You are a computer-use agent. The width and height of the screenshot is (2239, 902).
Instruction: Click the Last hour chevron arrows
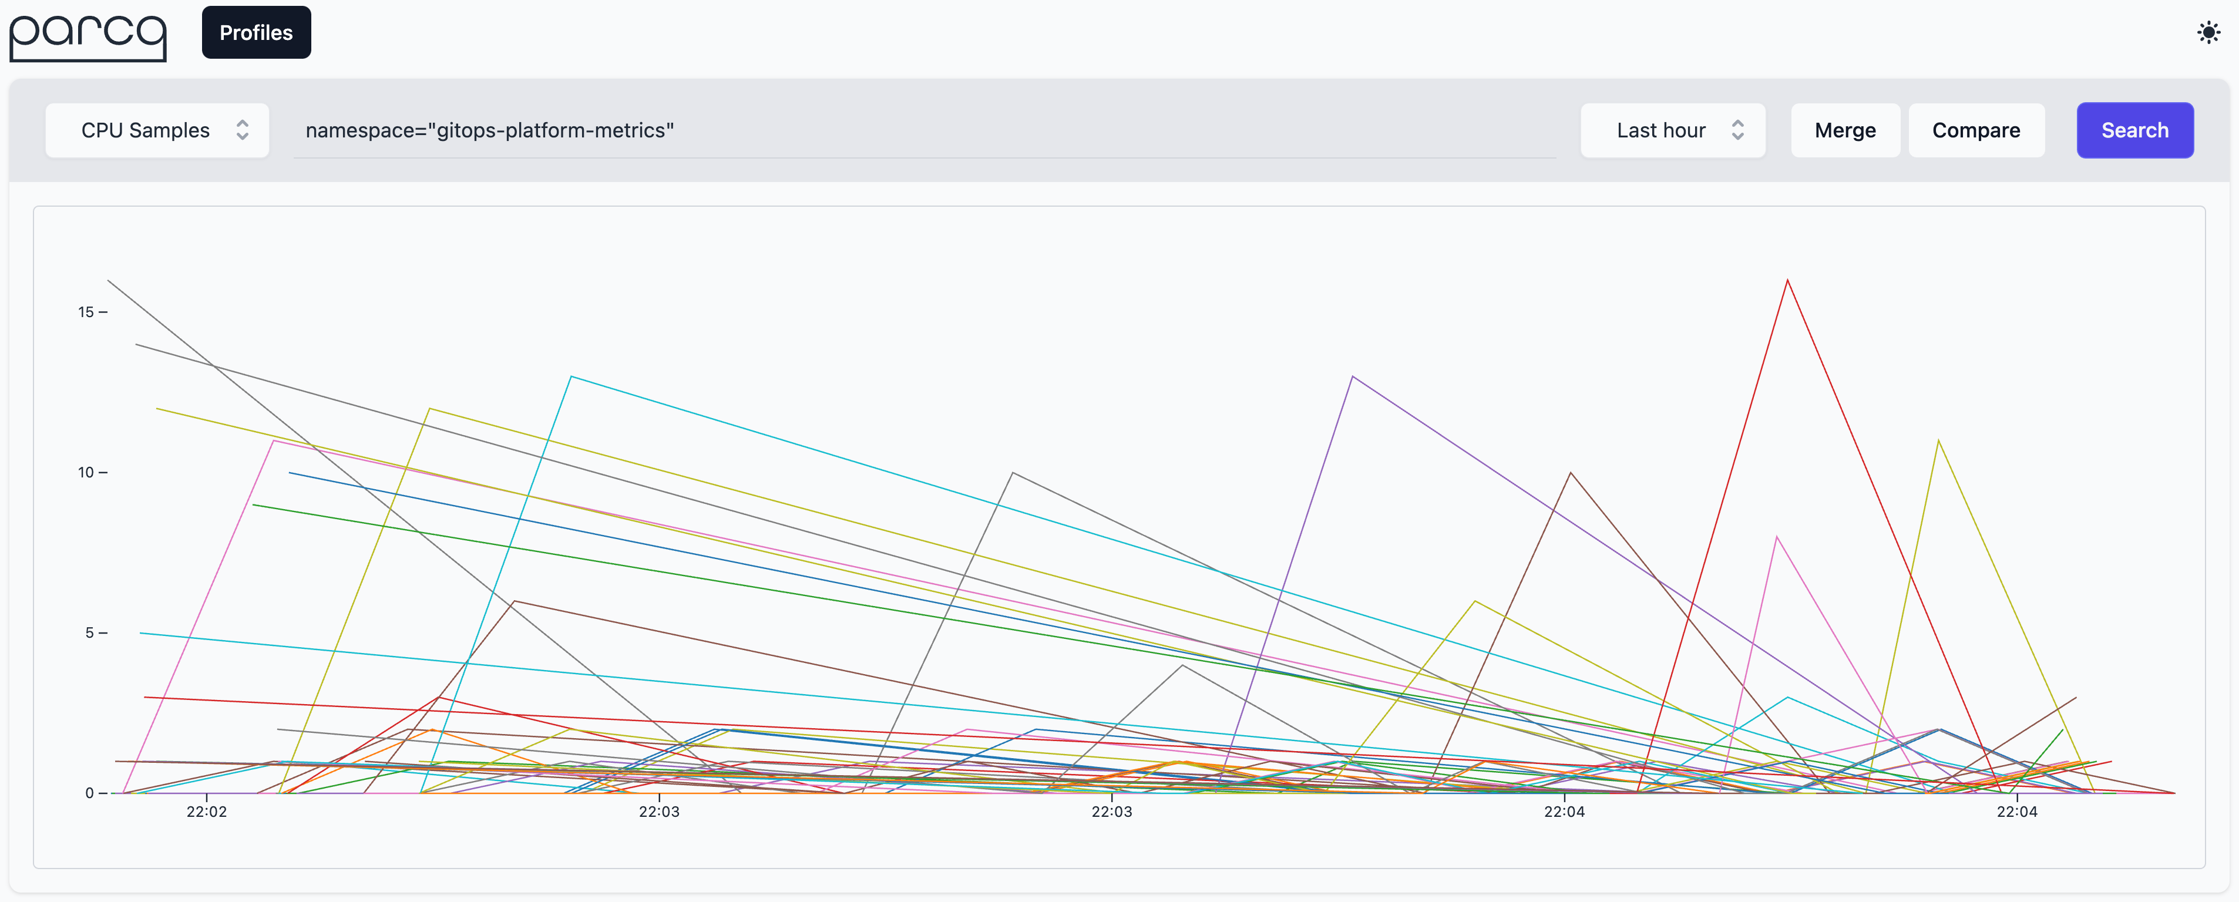1737,130
